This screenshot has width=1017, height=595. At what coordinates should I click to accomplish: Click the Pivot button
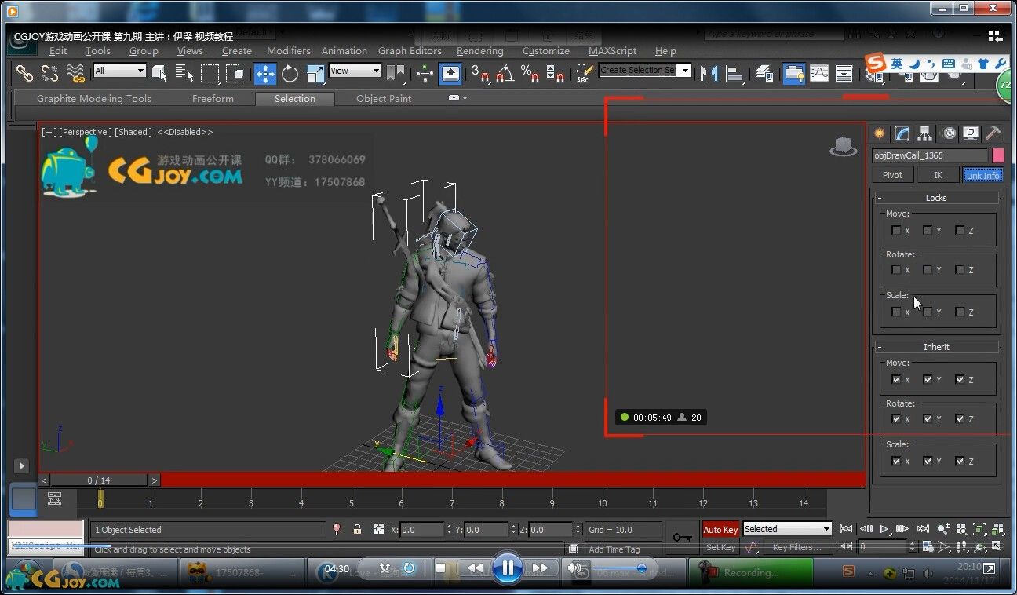point(892,175)
